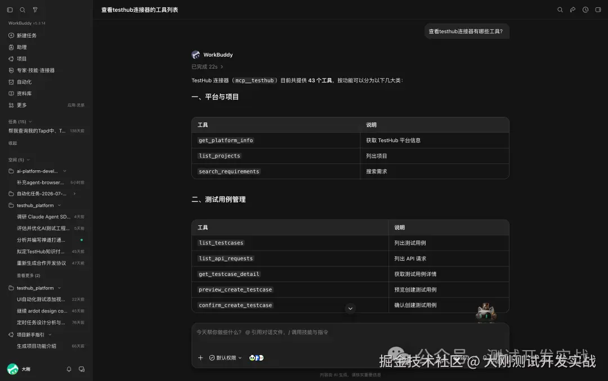Open conversation 分析并编写禅道打通

pos(41,240)
